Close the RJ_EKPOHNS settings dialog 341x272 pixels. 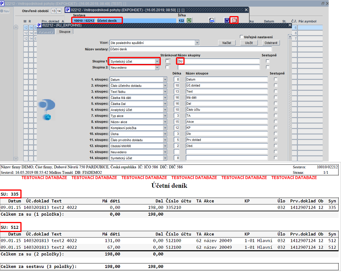(x=290, y=25)
